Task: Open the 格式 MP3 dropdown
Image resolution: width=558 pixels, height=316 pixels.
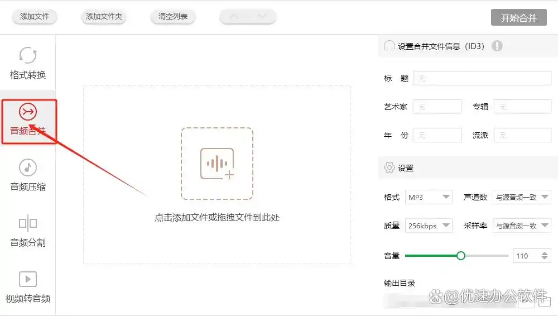Action: [429, 197]
